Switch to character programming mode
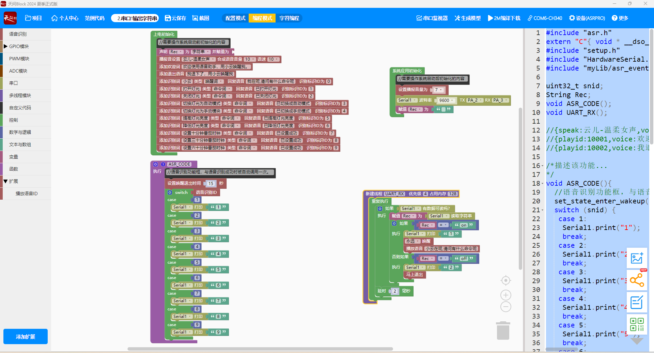This screenshot has height=353, width=654. click(x=289, y=18)
